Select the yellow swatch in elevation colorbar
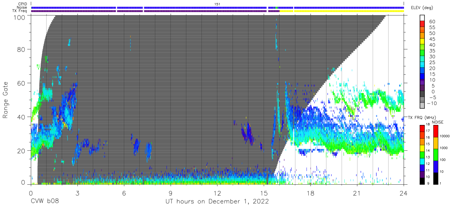Image resolution: width=454 pixels, height=209 pixels. [423, 42]
